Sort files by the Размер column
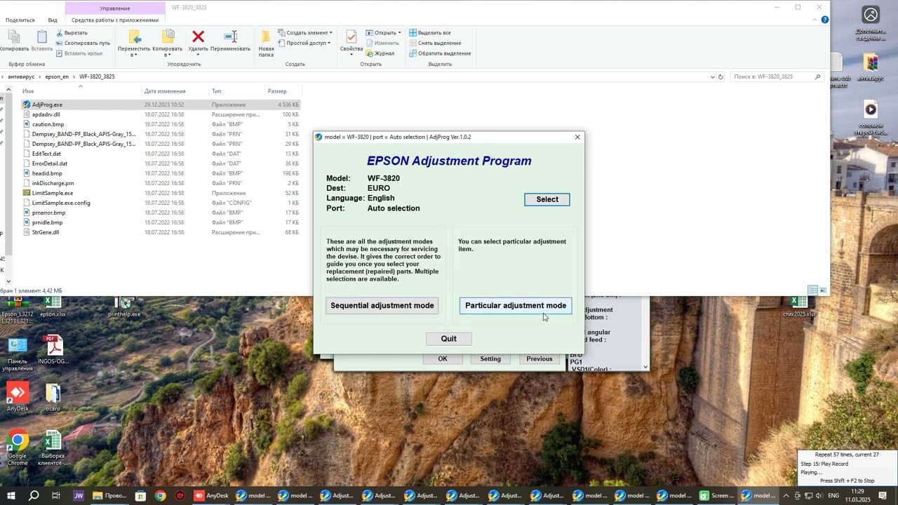 pos(277,91)
